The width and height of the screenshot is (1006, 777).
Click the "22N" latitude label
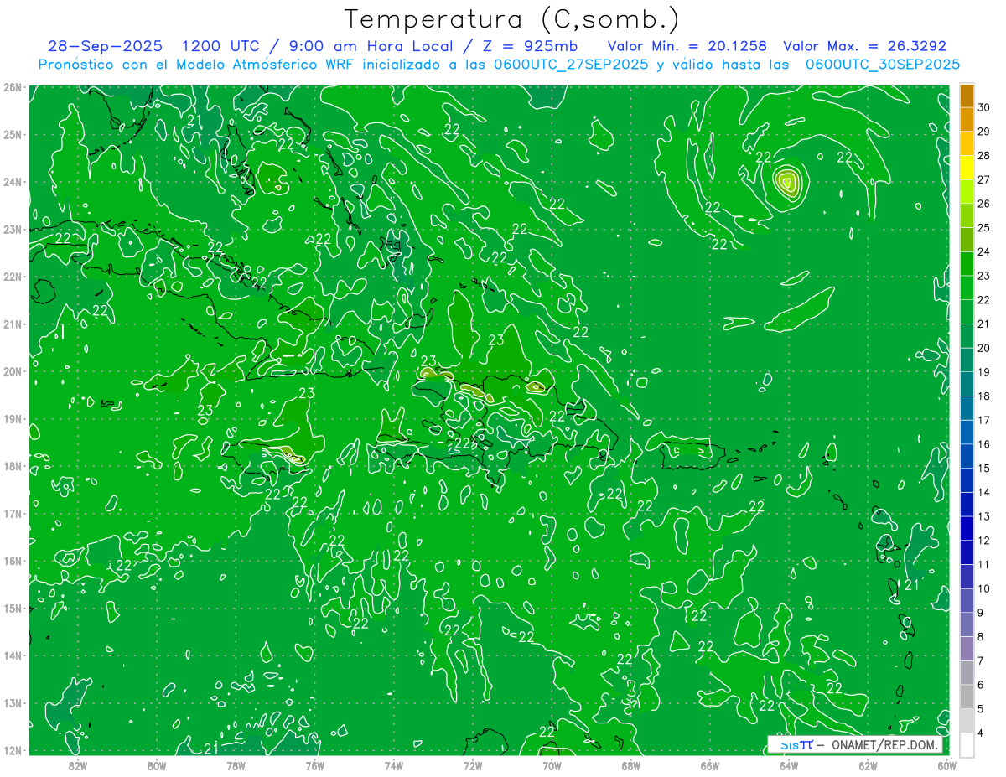pyautogui.click(x=13, y=277)
